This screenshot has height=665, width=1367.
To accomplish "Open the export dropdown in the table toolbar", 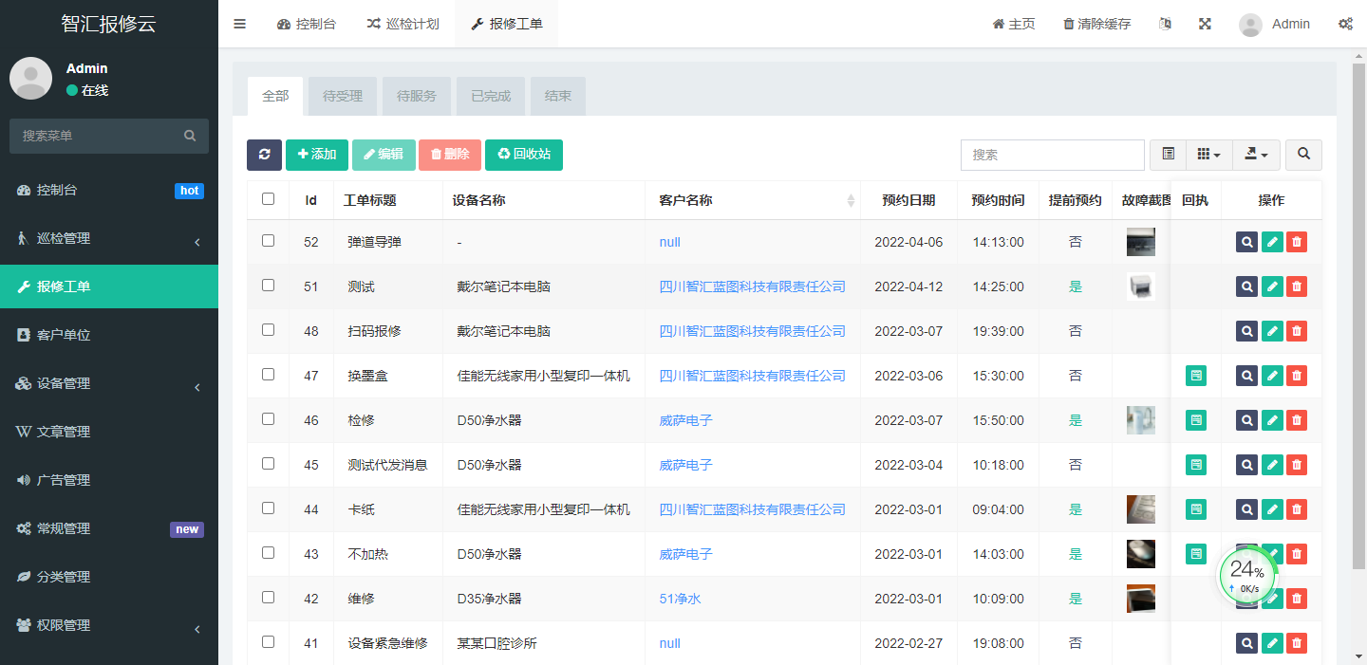I will [x=1256, y=154].
